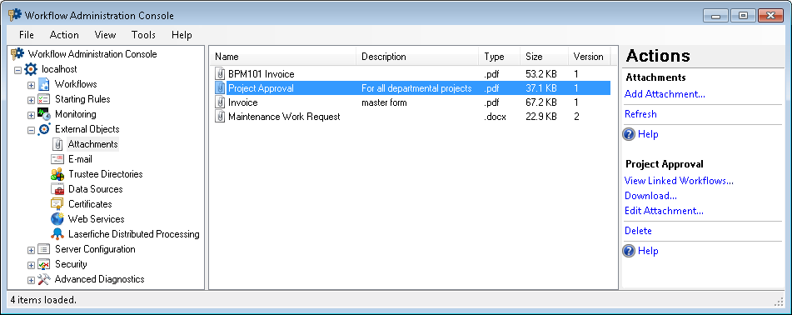Sort by the Size column header

pyautogui.click(x=544, y=57)
